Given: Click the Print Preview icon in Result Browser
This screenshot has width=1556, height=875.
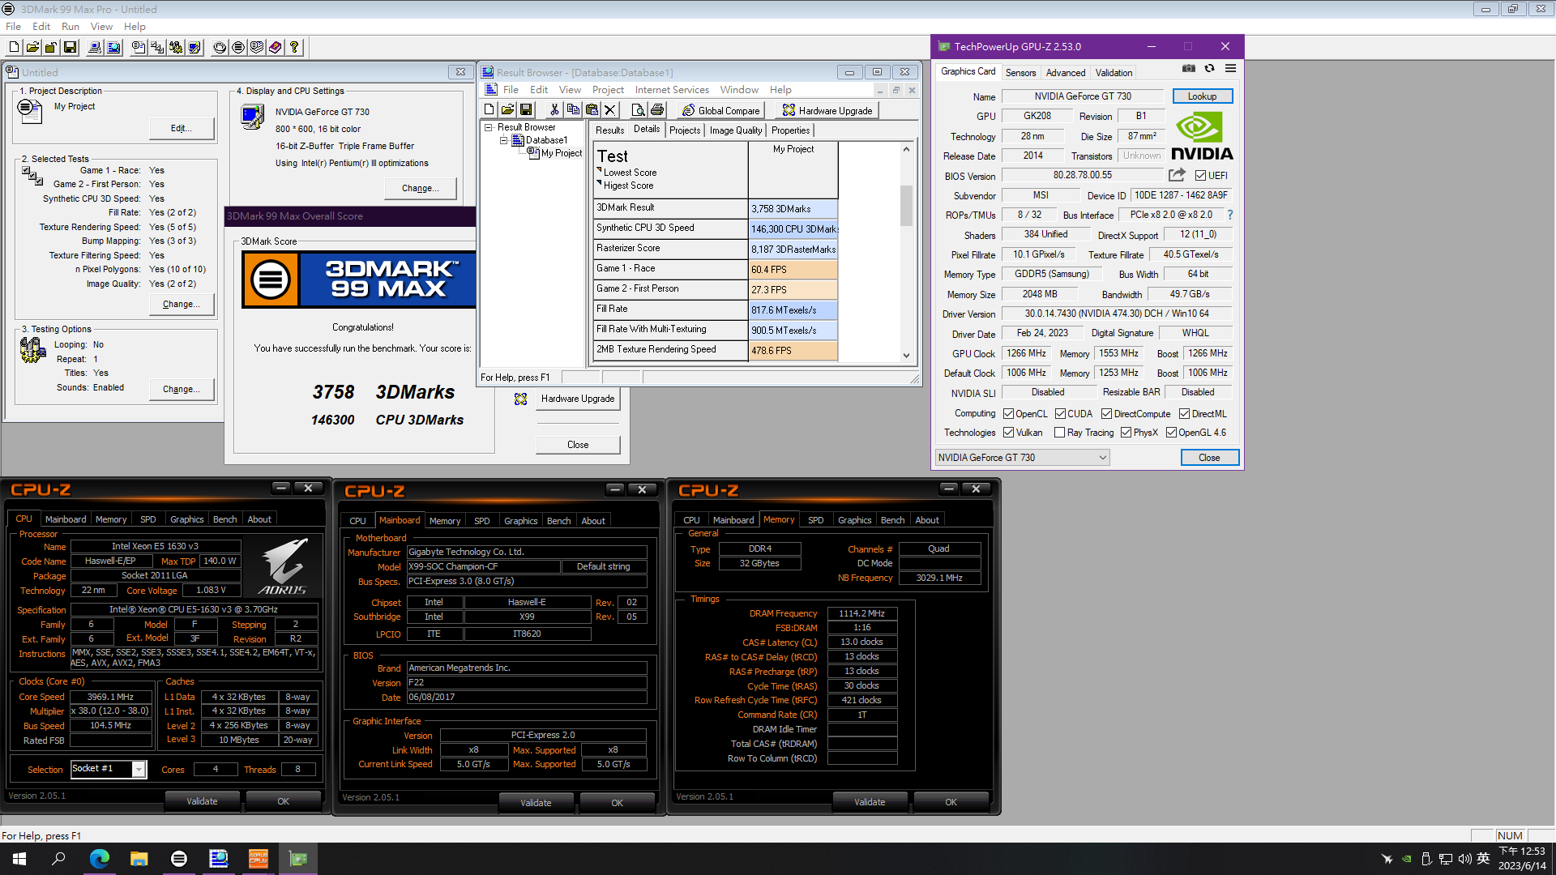Looking at the screenshot, I should click(638, 110).
